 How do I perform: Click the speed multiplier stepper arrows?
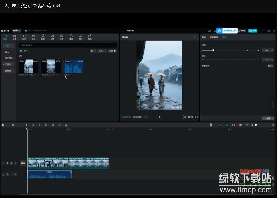(x=272, y=50)
